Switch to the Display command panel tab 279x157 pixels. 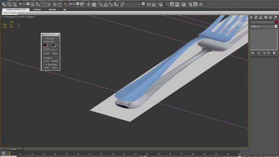tap(270, 17)
